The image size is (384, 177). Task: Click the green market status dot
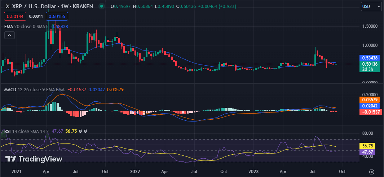tap(102, 6)
